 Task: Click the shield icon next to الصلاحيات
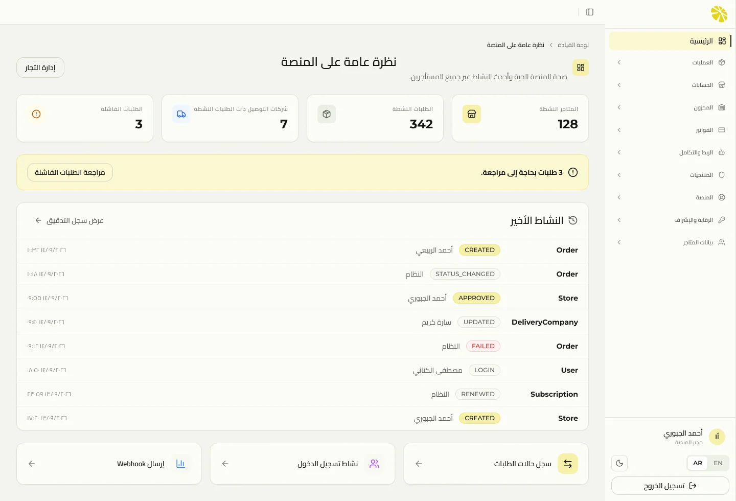pos(722,175)
